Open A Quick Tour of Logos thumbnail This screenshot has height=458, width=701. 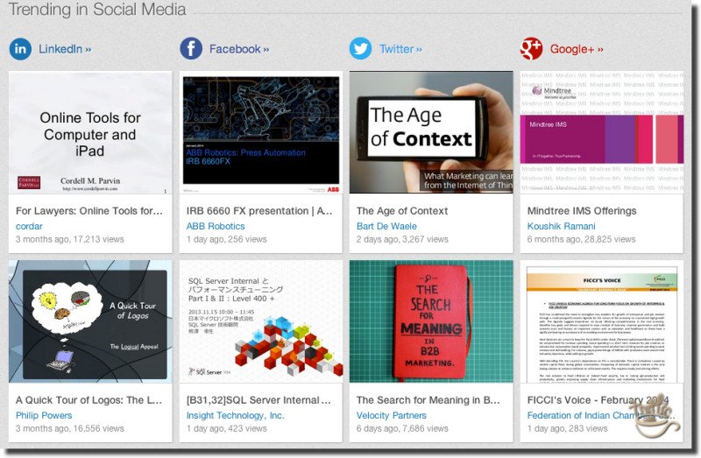coord(90,321)
